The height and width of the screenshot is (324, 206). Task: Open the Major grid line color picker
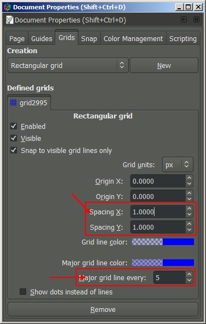[x=163, y=263]
